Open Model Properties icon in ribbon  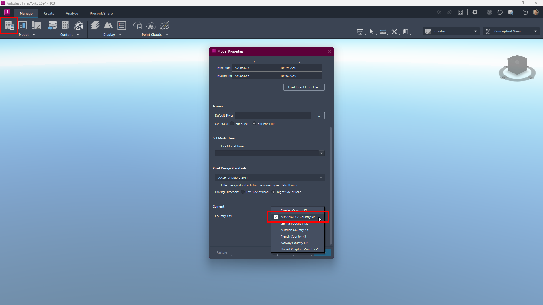[9, 26]
